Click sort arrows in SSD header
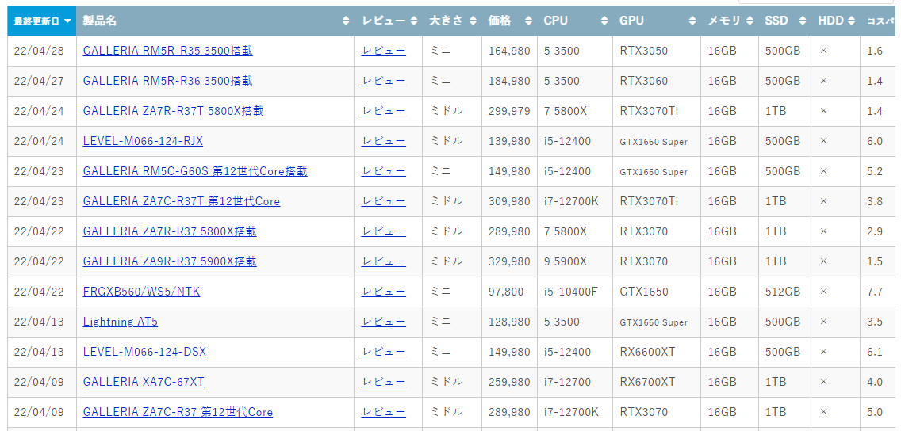Image resolution: width=901 pixels, height=431 pixels. pyautogui.click(x=802, y=21)
